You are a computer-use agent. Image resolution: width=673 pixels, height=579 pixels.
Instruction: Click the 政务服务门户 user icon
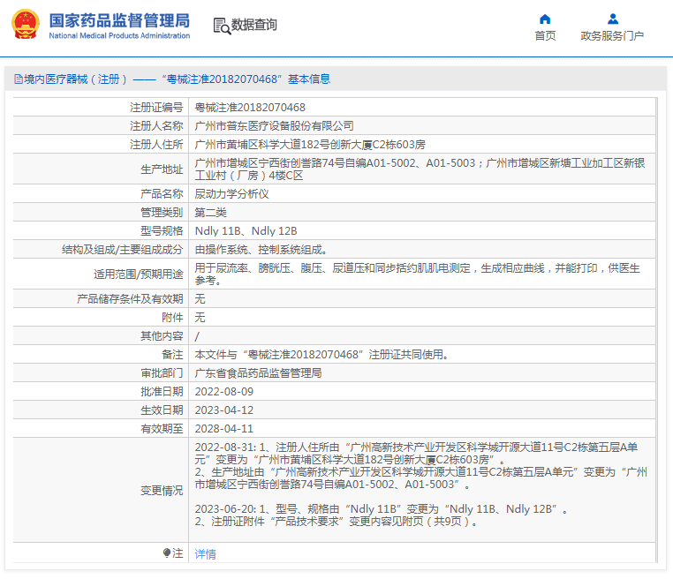612,19
